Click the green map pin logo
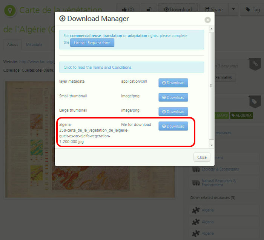Image resolution: width=264 pixels, height=240 pixels. 10,10
